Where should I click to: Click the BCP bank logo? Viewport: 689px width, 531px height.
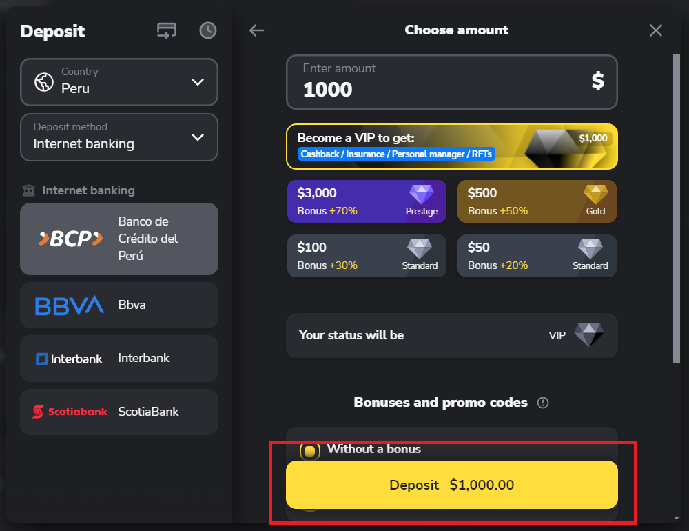pos(71,239)
